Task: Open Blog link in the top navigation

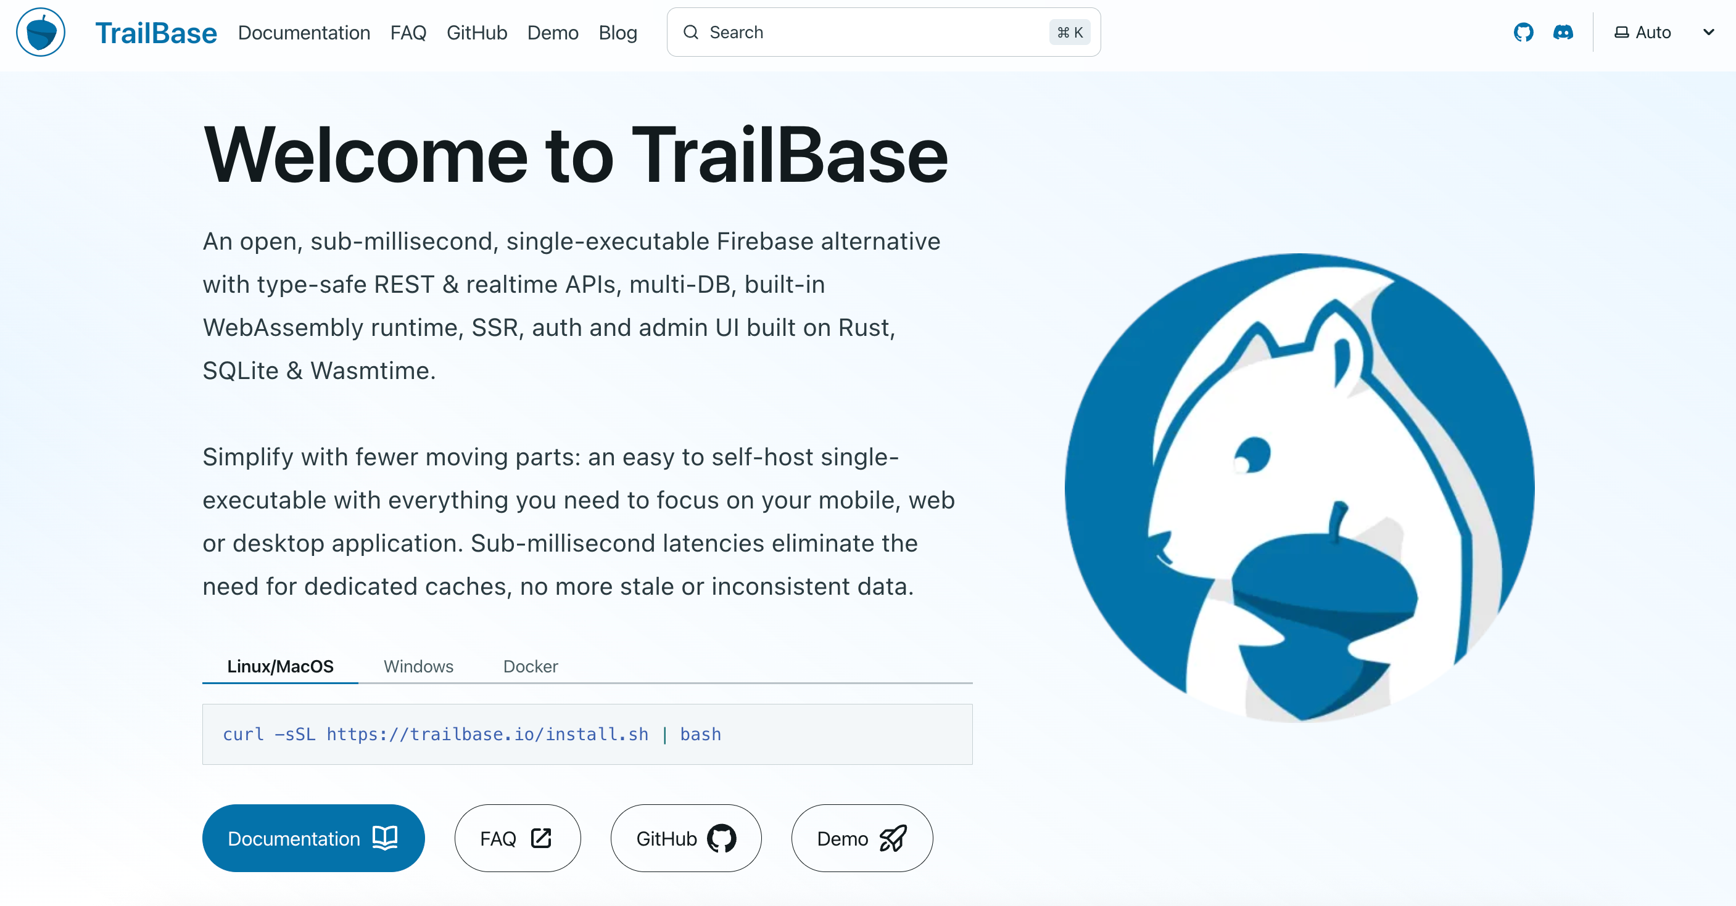Action: coord(618,32)
